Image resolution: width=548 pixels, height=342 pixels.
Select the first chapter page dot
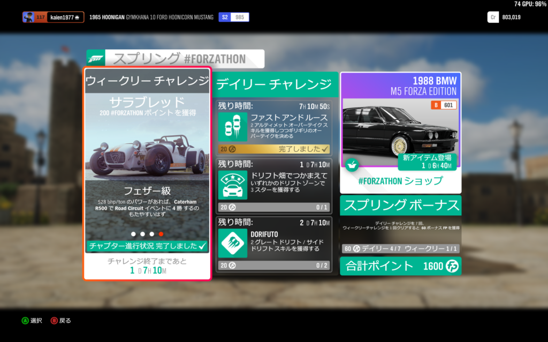pyautogui.click(x=132, y=234)
